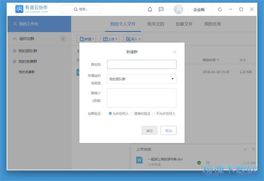Open the notification bell

point(150,9)
